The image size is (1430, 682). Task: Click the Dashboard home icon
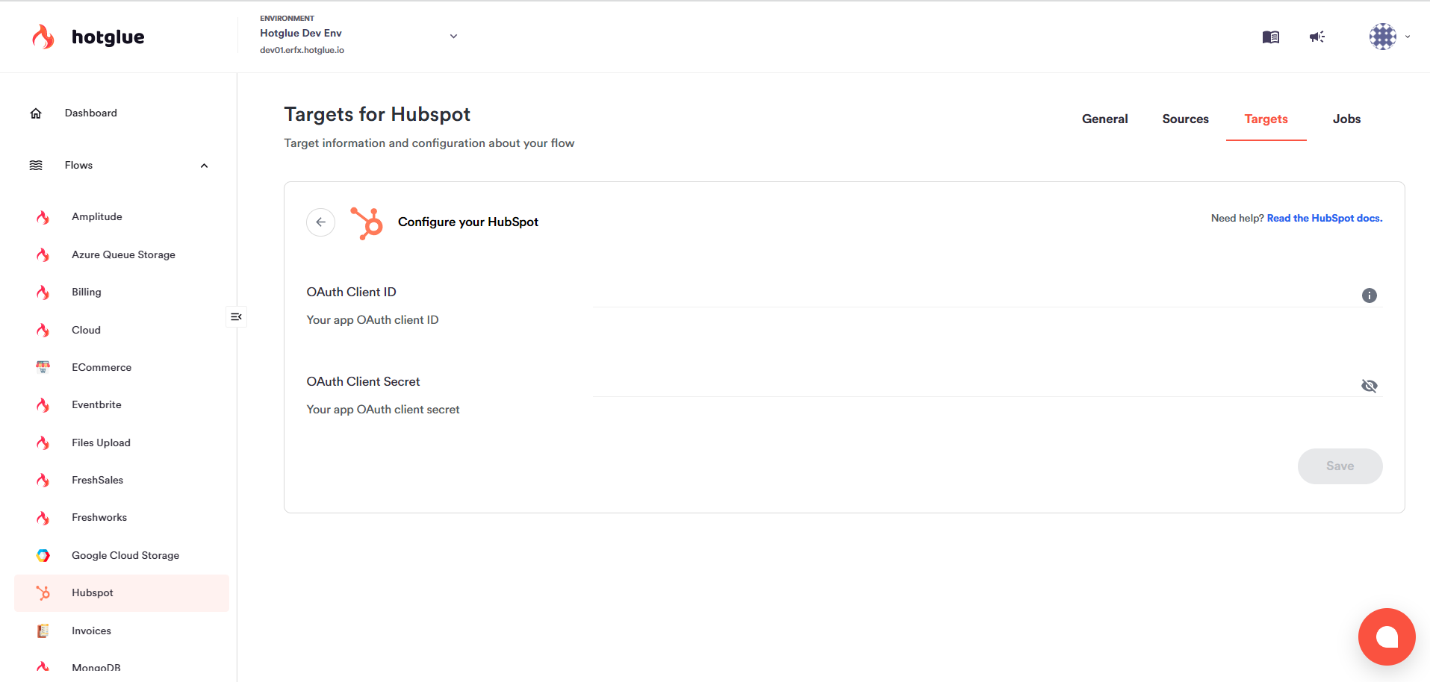(x=36, y=113)
